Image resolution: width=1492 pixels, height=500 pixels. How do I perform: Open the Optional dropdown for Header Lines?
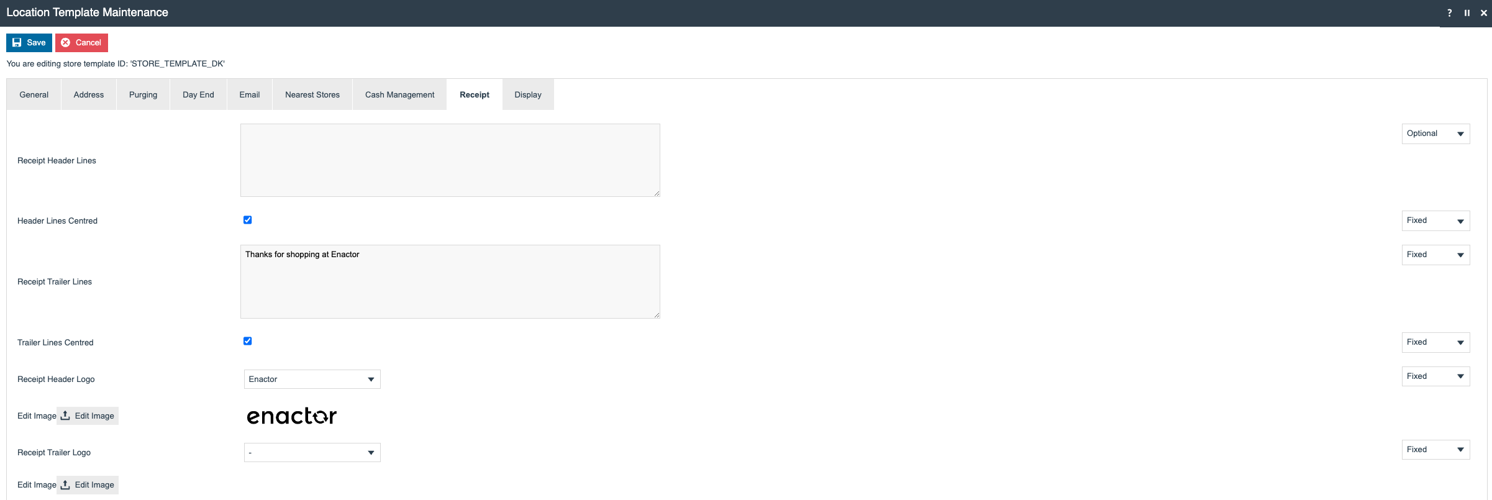(x=1435, y=134)
